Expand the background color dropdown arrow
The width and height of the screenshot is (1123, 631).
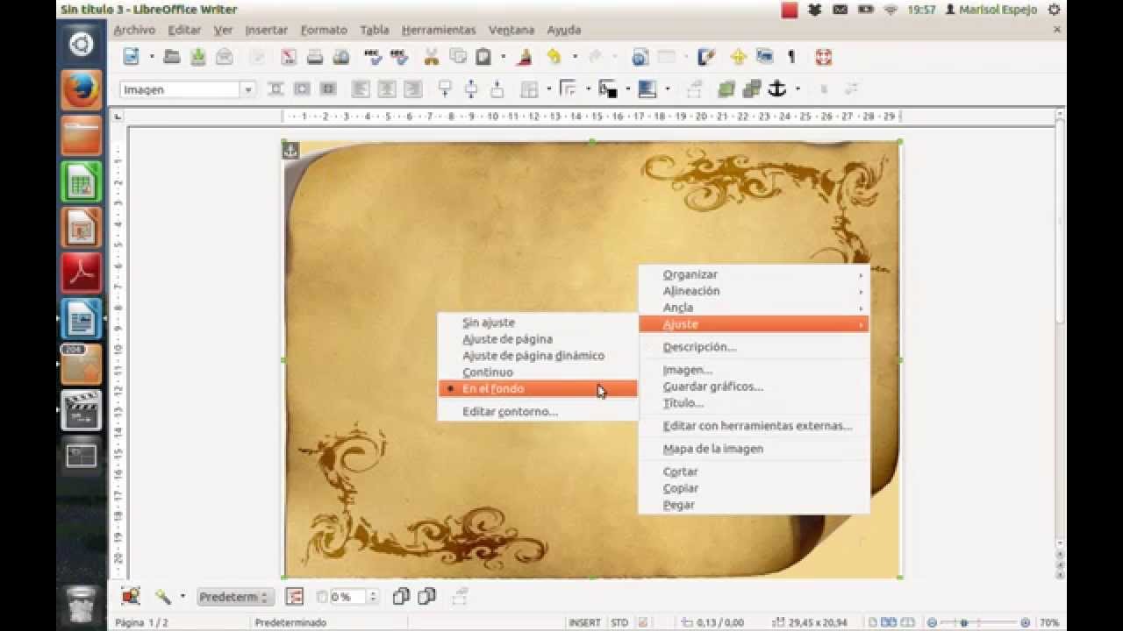tap(668, 89)
